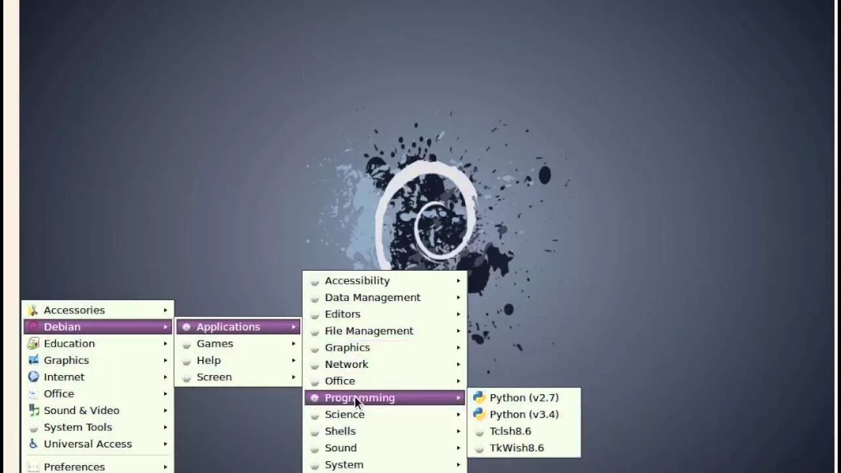Click the Programming category icon
This screenshot has width=841, height=473.
(314, 397)
